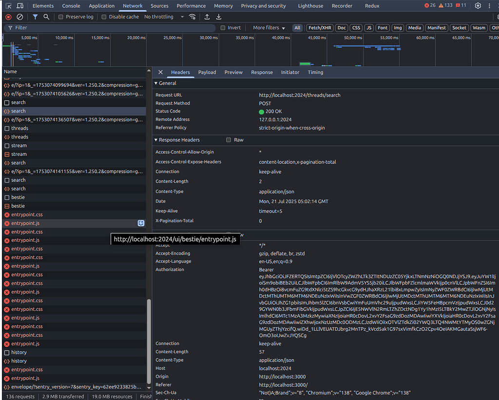Expand the More filters dropdown
This screenshot has width=499, height=400.
click(x=269, y=28)
